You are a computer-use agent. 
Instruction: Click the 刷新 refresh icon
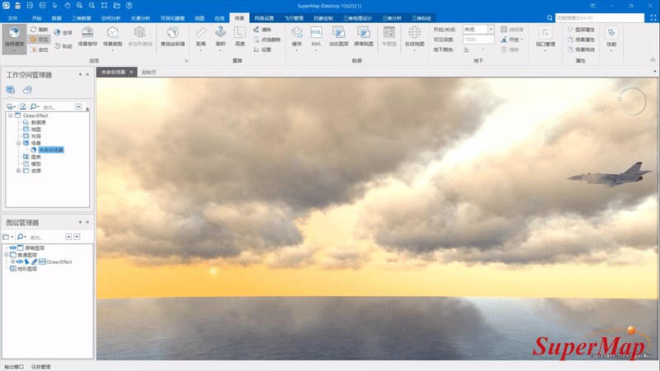[34, 30]
